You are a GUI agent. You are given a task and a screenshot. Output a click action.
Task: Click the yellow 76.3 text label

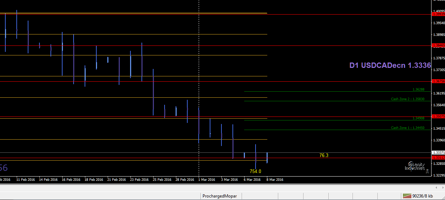324,155
